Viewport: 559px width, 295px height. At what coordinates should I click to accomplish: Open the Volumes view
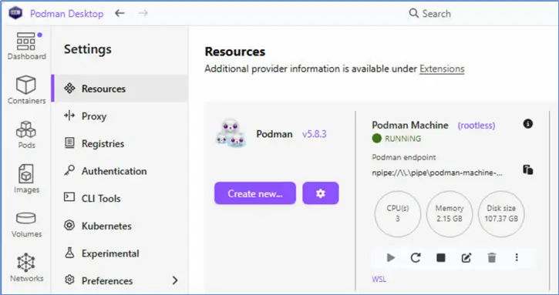pyautogui.click(x=26, y=224)
